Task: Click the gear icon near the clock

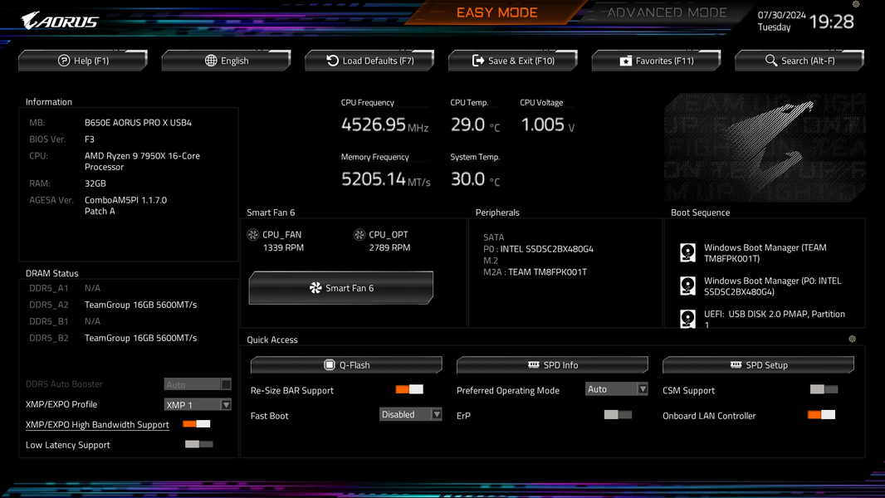Action: coord(856,4)
